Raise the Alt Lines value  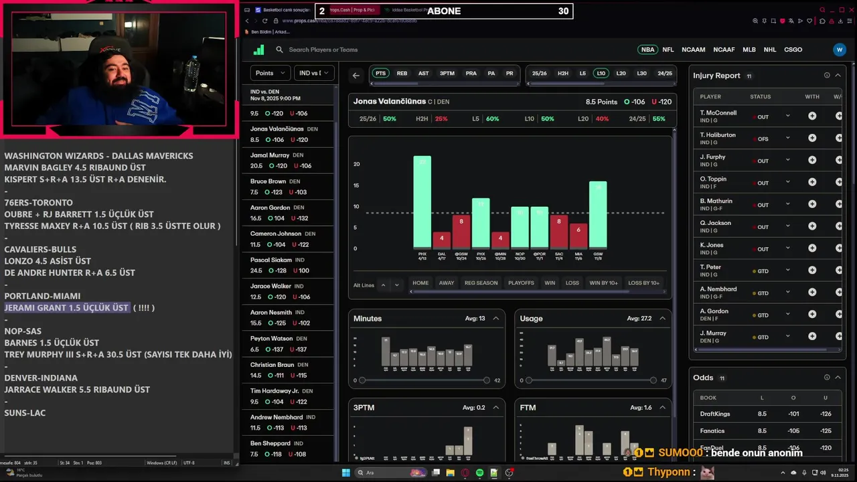(383, 285)
